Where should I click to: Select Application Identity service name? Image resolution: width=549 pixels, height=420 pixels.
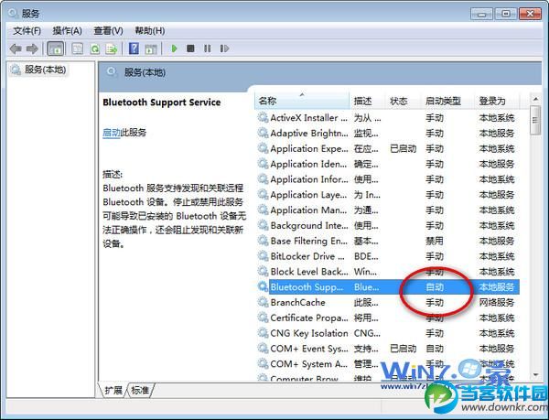pos(309,164)
